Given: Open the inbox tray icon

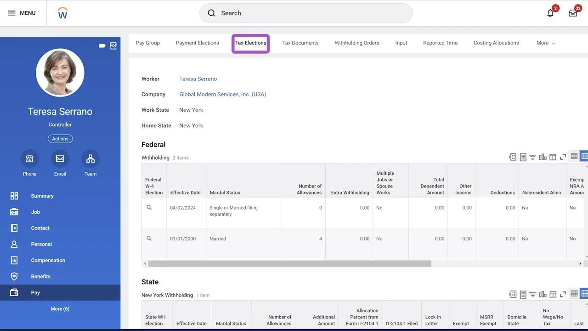Looking at the screenshot, I should tap(573, 13).
